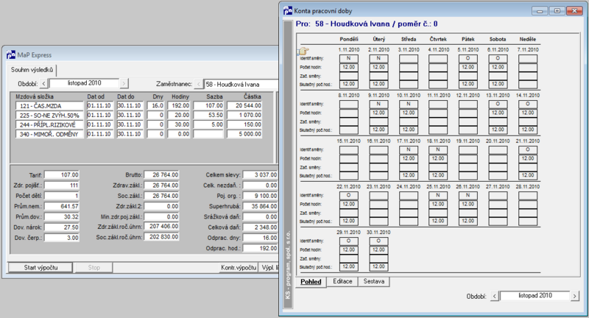Image resolution: width=589 pixels, height=318 pixels.
Task: Open the Souhrn výsledků tab
Action: click(x=32, y=70)
